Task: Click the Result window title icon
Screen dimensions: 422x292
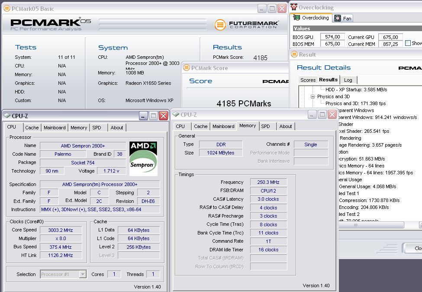Action: tap(294, 55)
